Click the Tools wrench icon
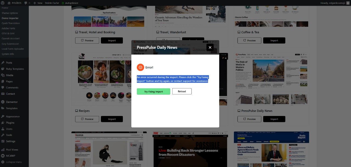 pos(3,135)
